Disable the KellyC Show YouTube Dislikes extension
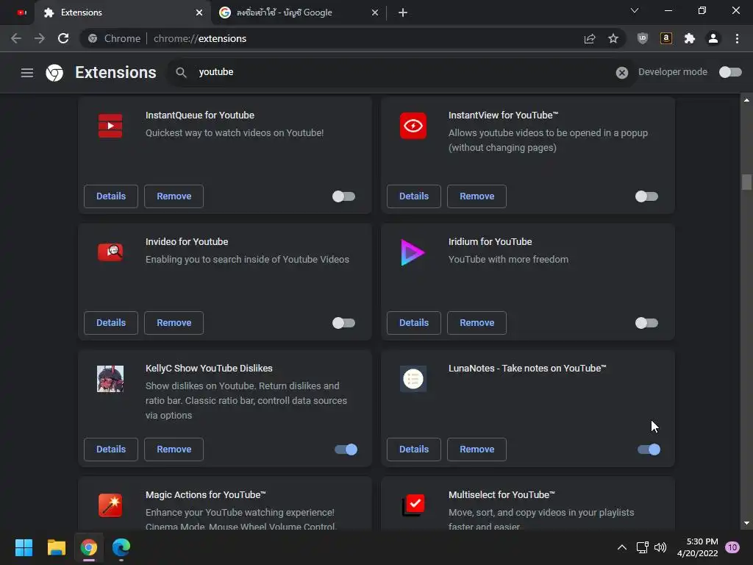This screenshot has height=565, width=753. pos(346,449)
